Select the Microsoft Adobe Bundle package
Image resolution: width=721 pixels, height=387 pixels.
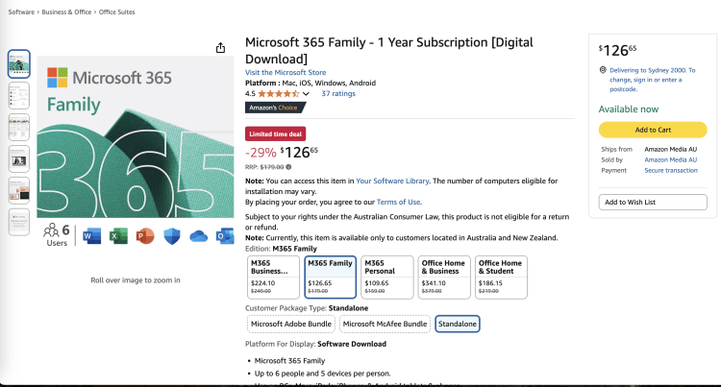pos(291,325)
